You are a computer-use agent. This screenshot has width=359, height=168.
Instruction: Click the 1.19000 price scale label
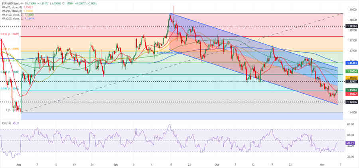(351, 9)
